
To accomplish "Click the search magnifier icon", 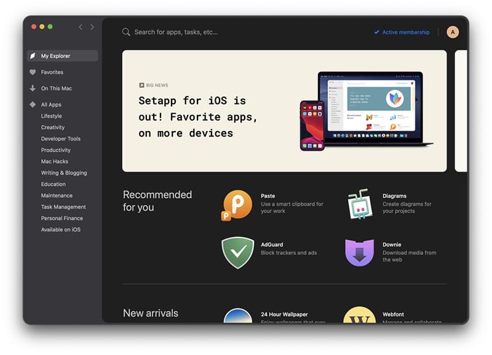I will coord(126,32).
